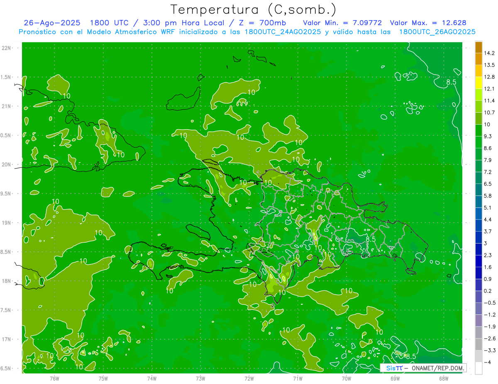
Task: Click the 22N latitude axis label
Action: (7, 48)
